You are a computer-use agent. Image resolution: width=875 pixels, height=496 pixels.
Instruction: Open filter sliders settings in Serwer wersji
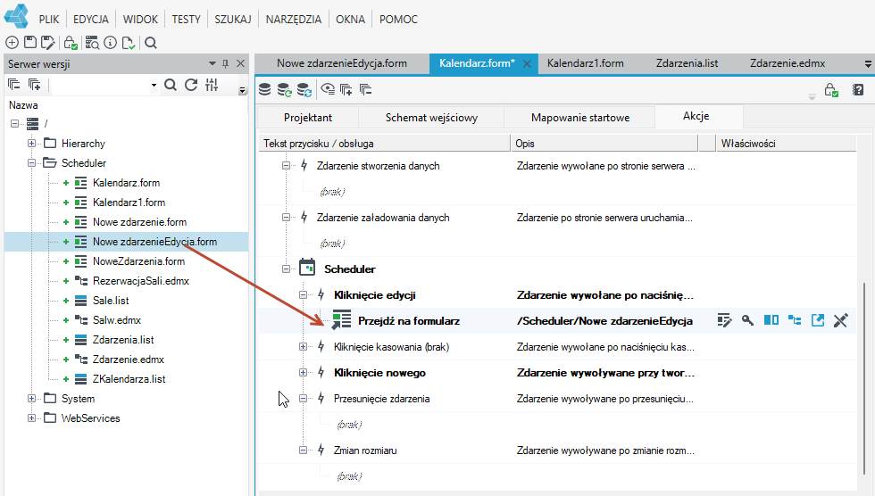click(x=212, y=85)
